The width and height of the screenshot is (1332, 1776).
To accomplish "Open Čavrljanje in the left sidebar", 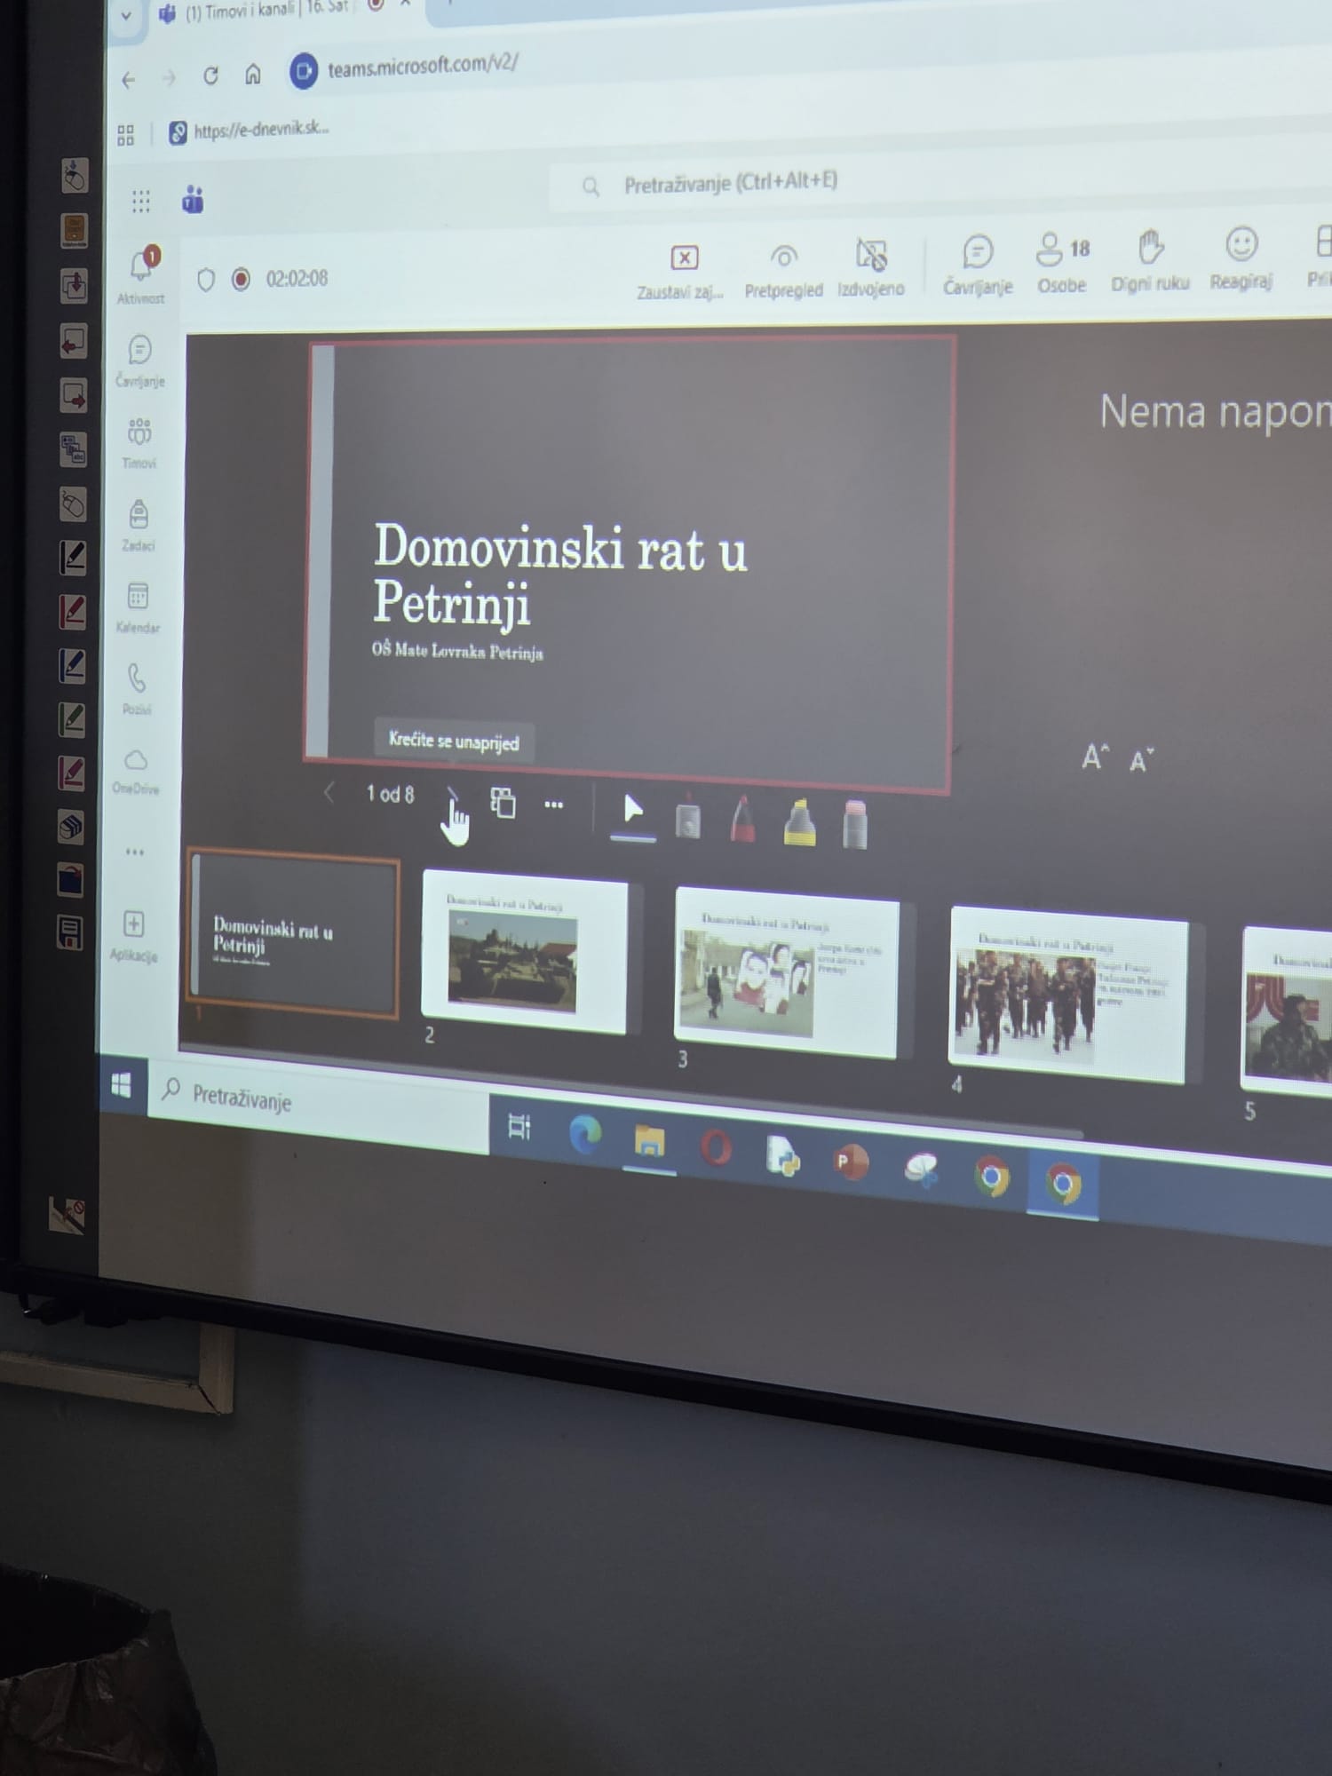I will tap(140, 352).
